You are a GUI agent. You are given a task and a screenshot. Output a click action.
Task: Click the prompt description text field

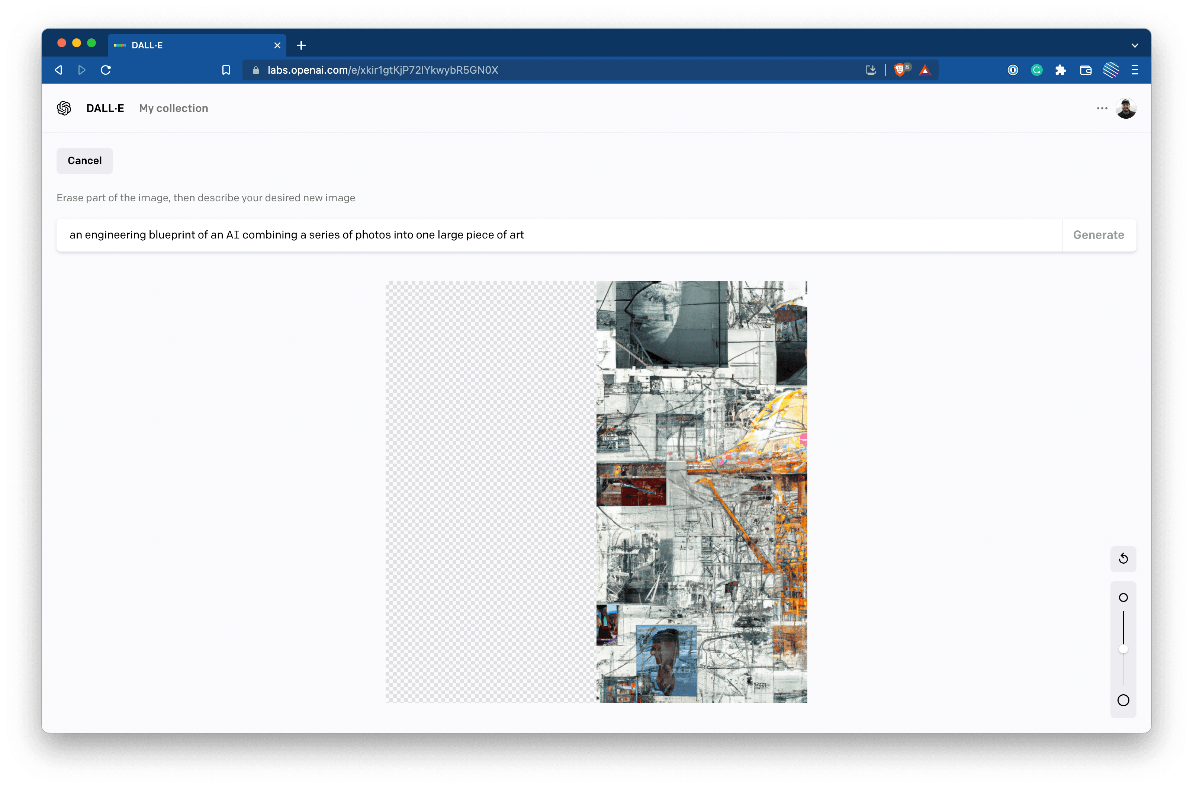pos(559,235)
